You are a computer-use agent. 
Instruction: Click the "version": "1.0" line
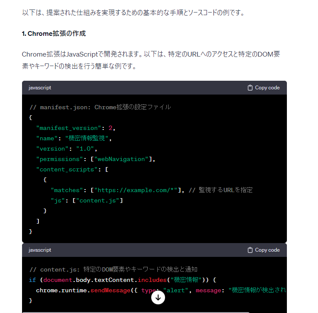click(x=67, y=149)
